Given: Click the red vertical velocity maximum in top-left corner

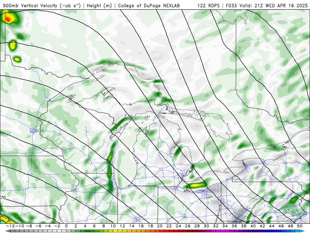Looking at the screenshot, I should pyautogui.click(x=7, y=19).
